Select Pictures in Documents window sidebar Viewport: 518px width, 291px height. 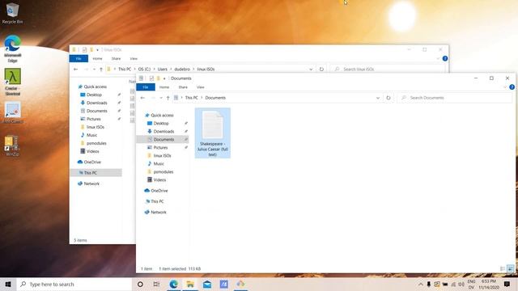pos(160,147)
